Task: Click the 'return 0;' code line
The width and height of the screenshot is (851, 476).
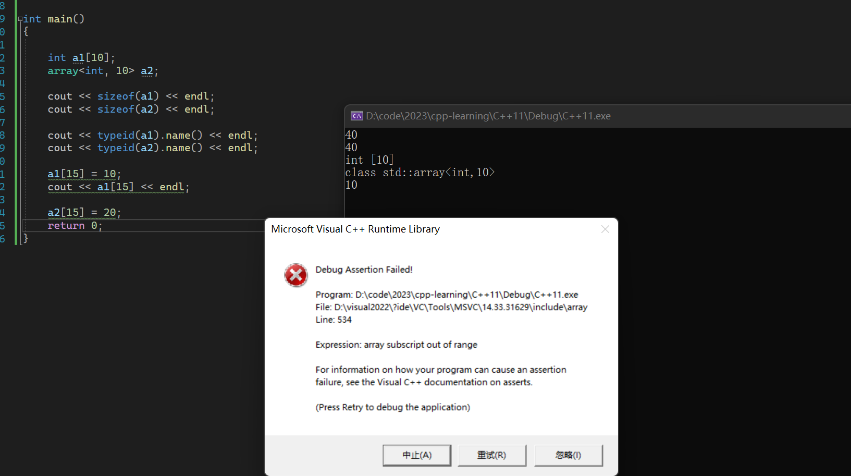Action: (x=75, y=226)
